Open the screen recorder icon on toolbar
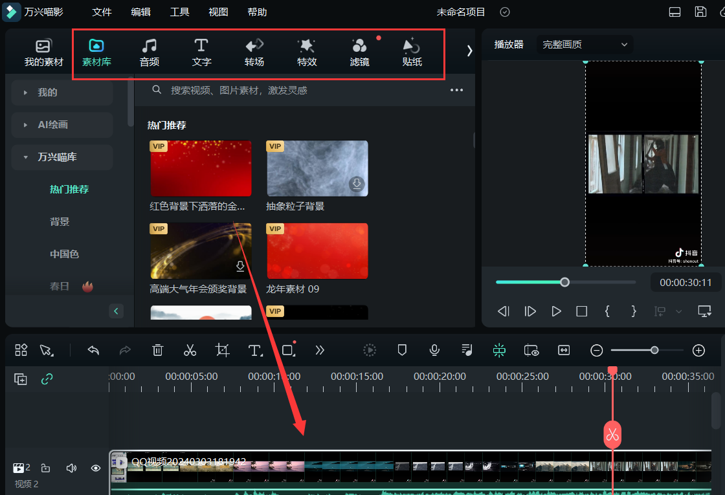 click(531, 350)
